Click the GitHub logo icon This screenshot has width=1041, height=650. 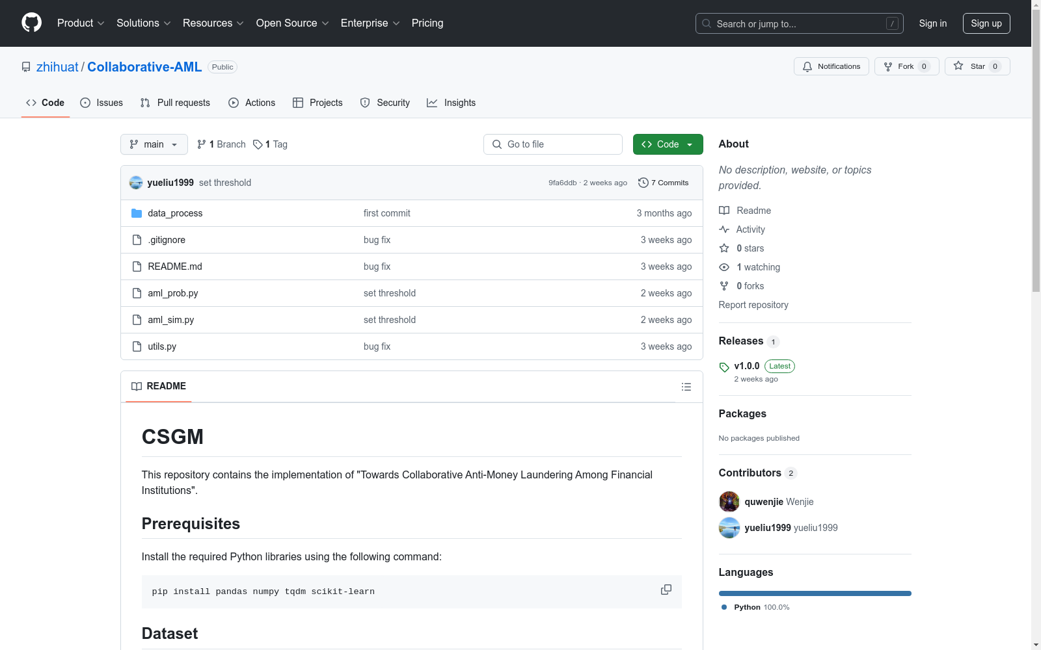coord(31,23)
